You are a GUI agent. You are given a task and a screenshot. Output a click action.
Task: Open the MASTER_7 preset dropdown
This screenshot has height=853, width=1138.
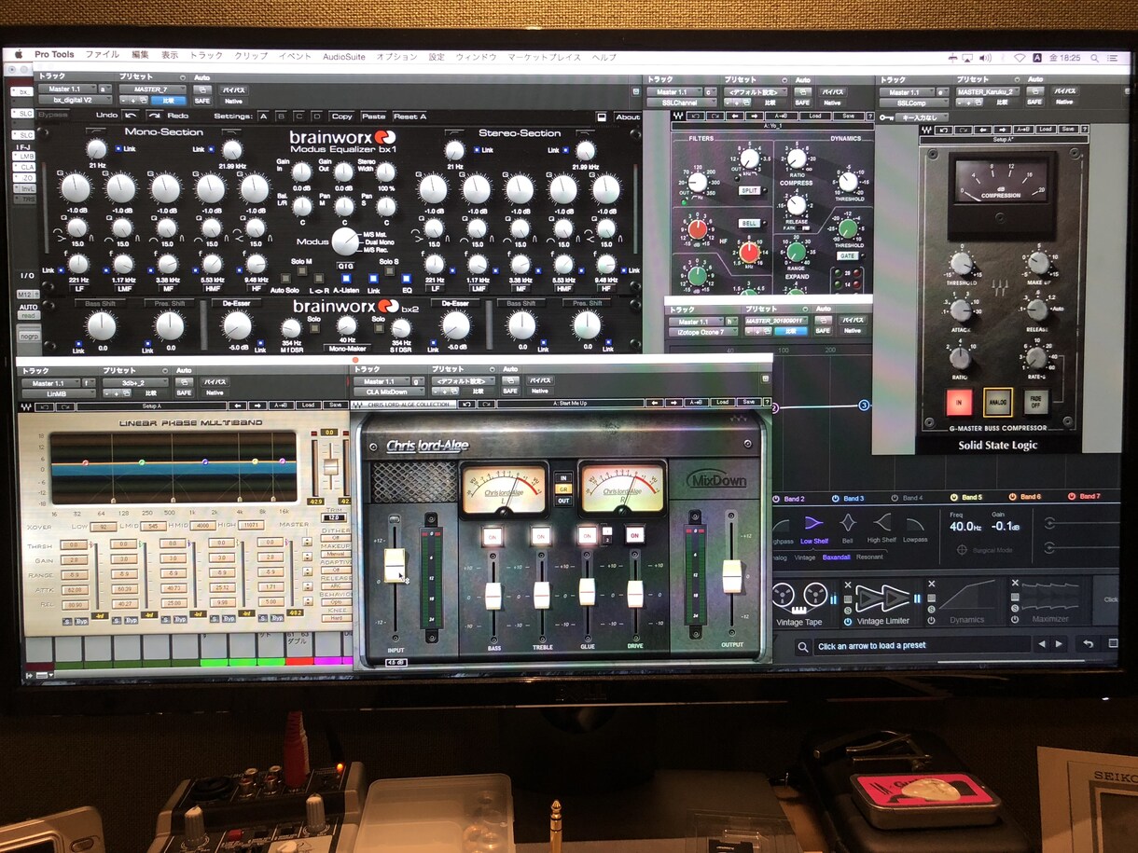point(153,89)
